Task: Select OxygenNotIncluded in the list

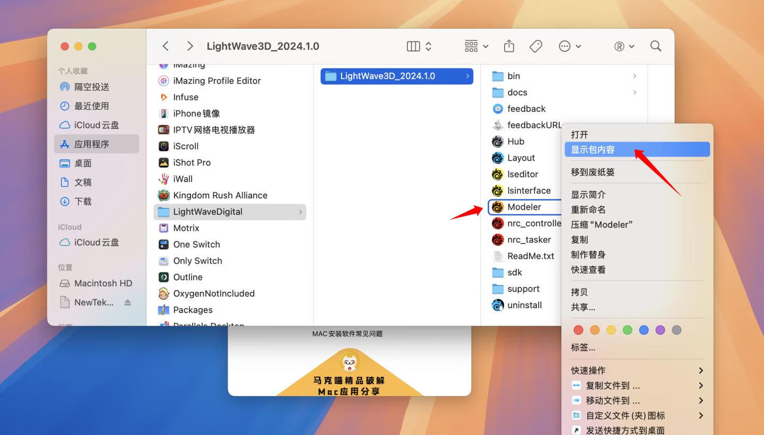Action: pos(230,293)
